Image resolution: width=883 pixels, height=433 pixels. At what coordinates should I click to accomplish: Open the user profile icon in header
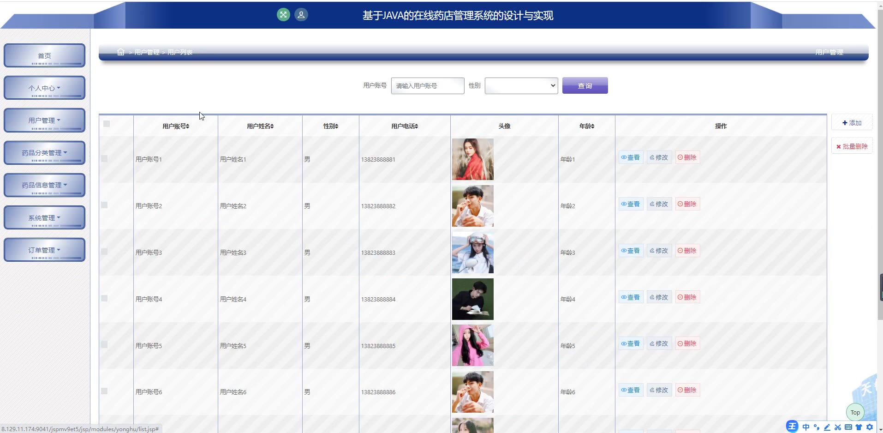(x=301, y=15)
